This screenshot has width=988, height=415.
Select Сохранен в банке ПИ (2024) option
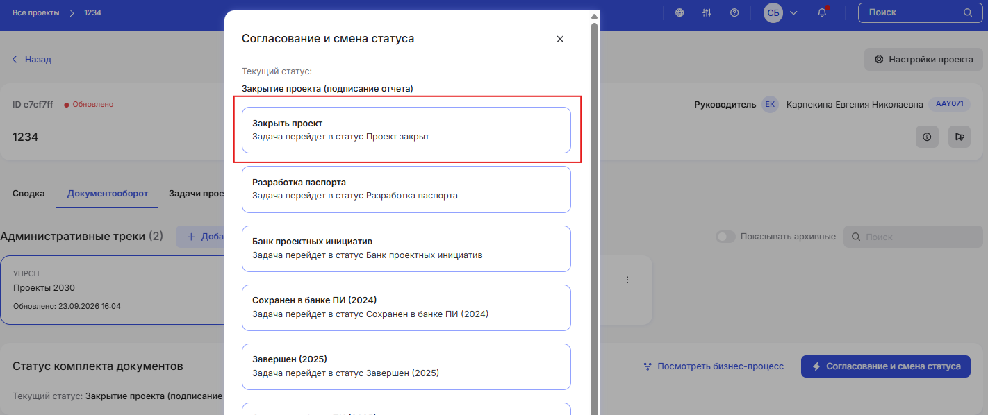point(406,307)
